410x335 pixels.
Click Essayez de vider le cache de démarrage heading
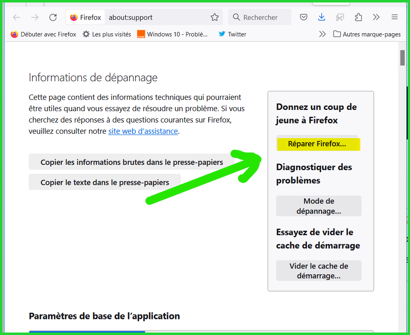[318, 239]
